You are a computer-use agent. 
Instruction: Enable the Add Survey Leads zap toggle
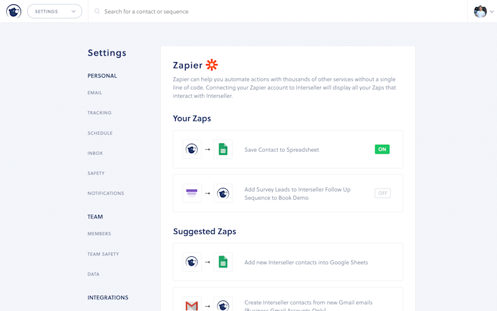tap(383, 193)
